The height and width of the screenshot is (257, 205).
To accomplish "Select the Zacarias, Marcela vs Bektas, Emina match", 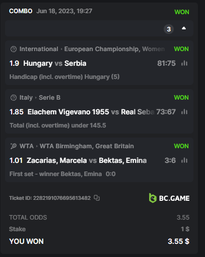I will click(87, 160).
